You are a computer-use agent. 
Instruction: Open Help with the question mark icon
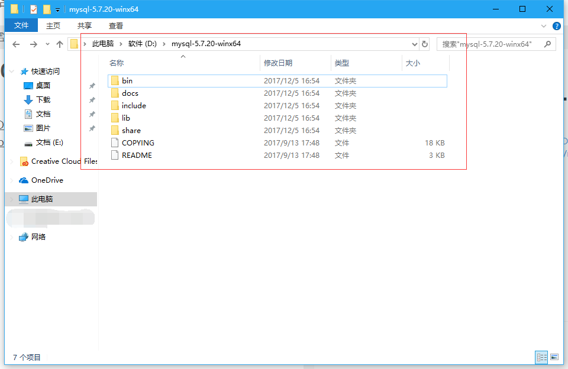[x=556, y=26]
